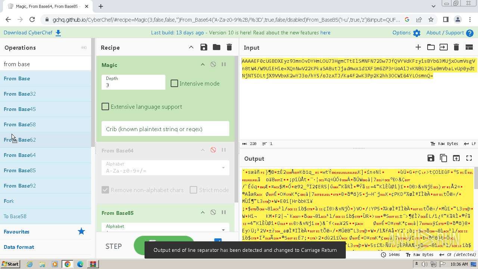Viewport: 478px width, 269px height.
Task: Copy raw output to clipboard
Action: pyautogui.click(x=444, y=158)
